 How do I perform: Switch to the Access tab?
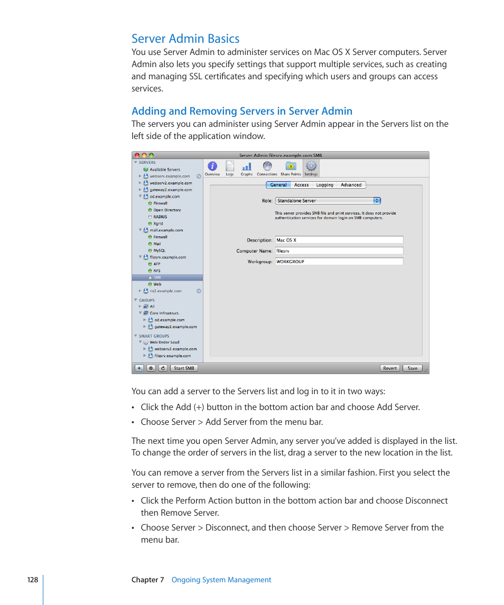coord(302,185)
